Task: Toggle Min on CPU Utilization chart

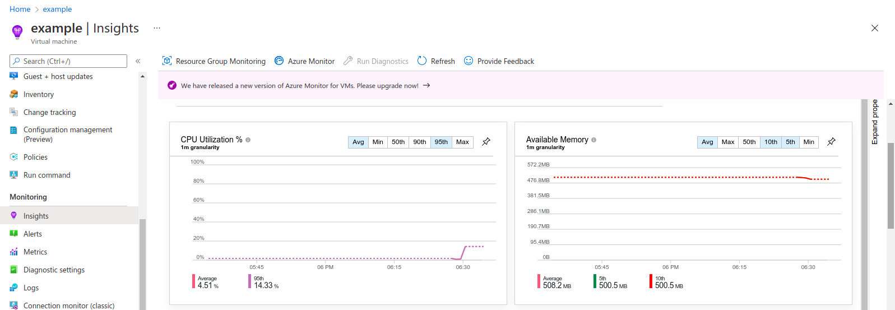Action: click(x=378, y=142)
